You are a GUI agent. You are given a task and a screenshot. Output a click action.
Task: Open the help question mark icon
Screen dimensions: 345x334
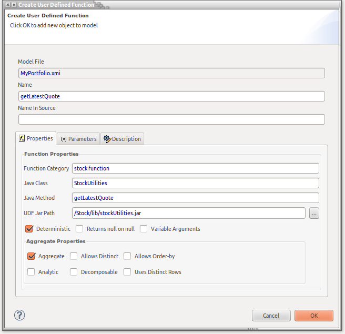pyautogui.click(x=19, y=315)
